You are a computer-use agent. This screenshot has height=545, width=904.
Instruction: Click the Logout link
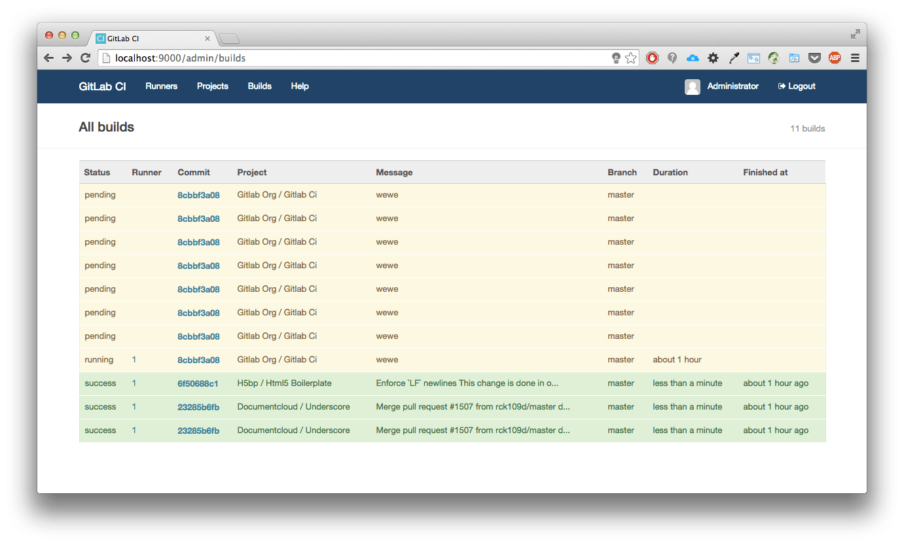797,86
